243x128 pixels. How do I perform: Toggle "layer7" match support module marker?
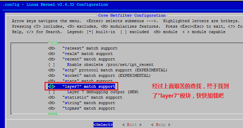point(51,86)
